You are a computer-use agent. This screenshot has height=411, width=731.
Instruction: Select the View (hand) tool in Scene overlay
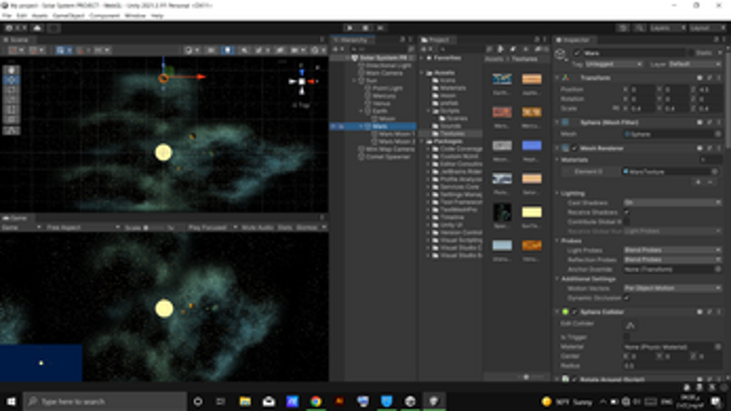pos(11,71)
